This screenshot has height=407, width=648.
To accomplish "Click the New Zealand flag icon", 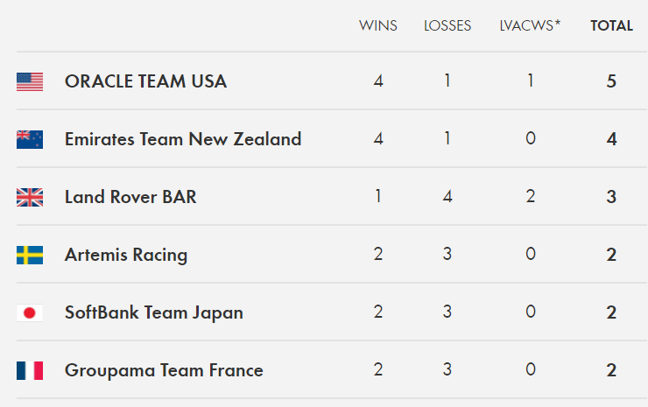I will click(30, 140).
